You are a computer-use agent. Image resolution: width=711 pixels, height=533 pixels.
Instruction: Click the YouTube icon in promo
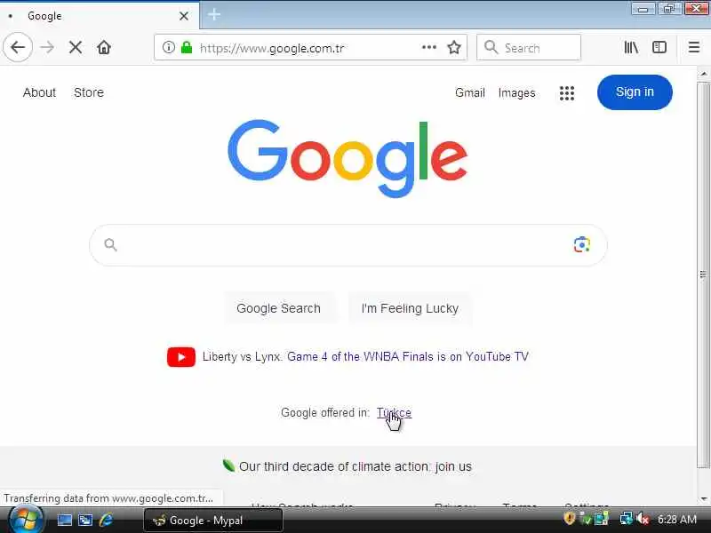[x=181, y=357]
